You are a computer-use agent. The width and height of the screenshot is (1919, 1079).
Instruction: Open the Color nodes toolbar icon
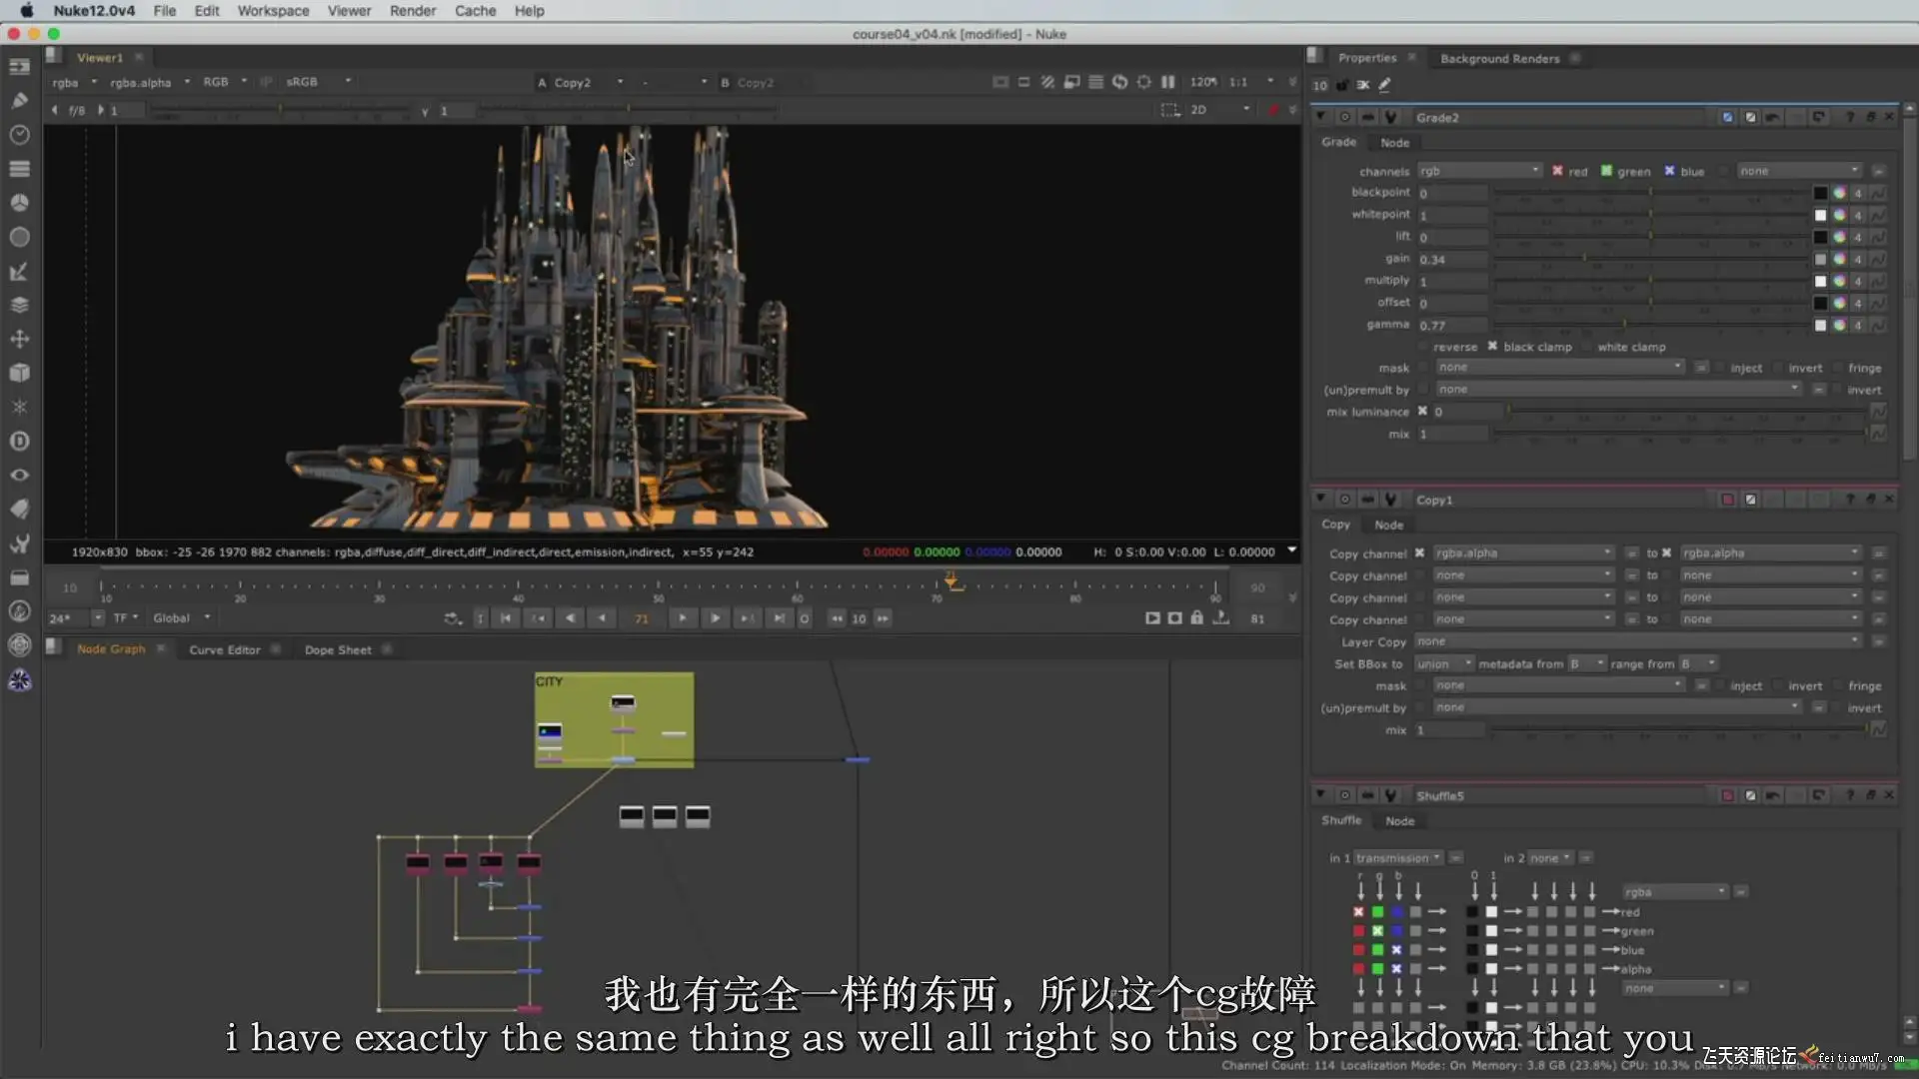[19, 202]
